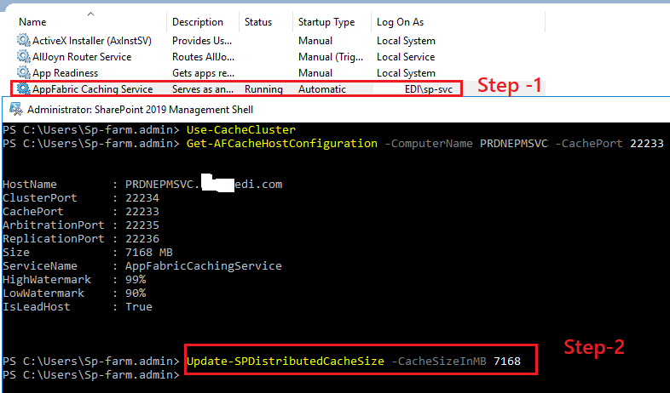
Task: Click the Size value 7168 MB
Action: coord(148,253)
